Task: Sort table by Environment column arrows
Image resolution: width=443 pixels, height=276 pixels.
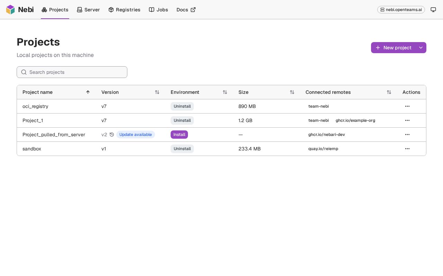Action: (x=225, y=92)
